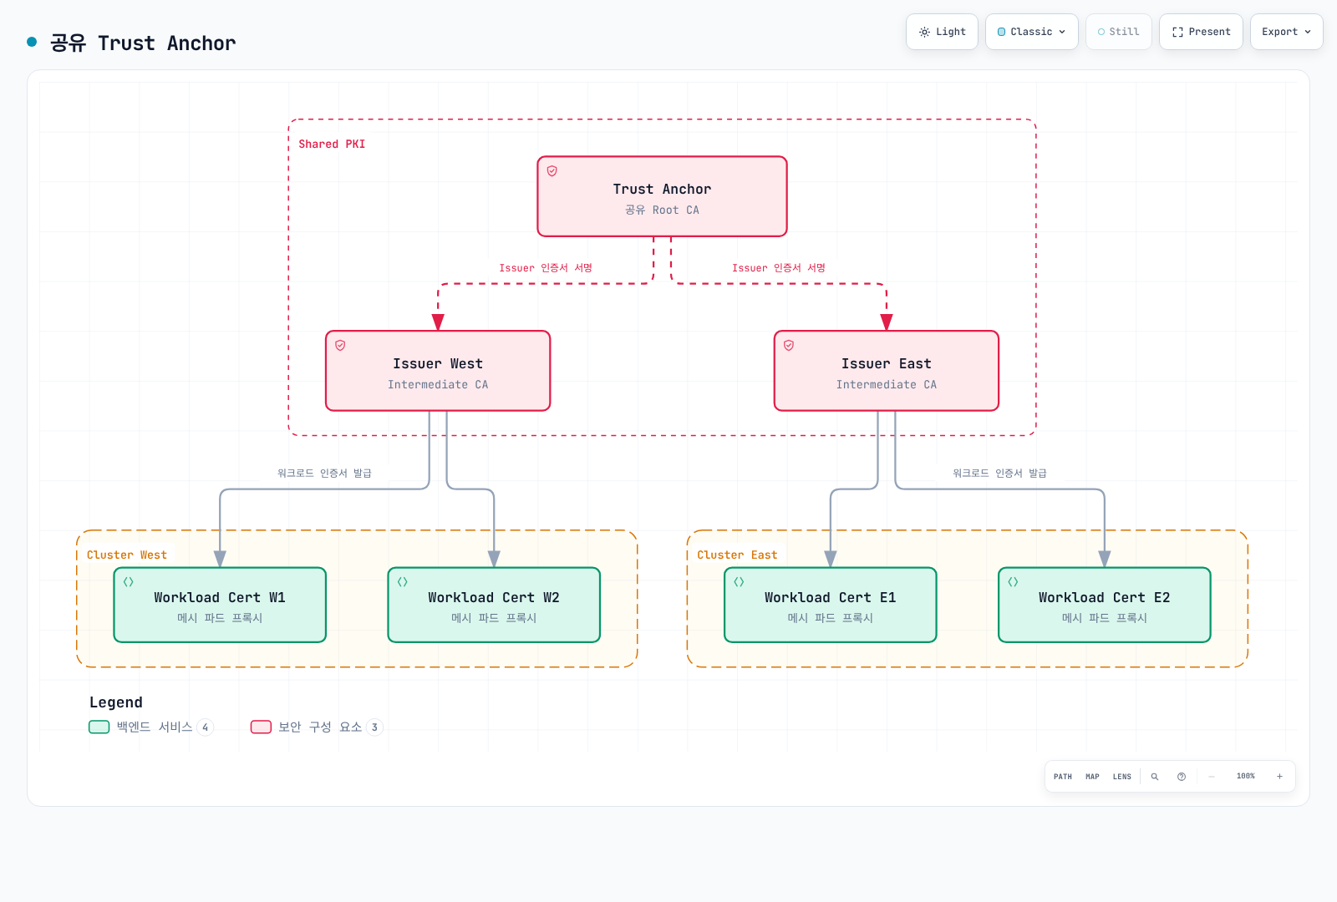Select the Workload Cert W1 node
The image size is (1337, 902).
pos(220,605)
